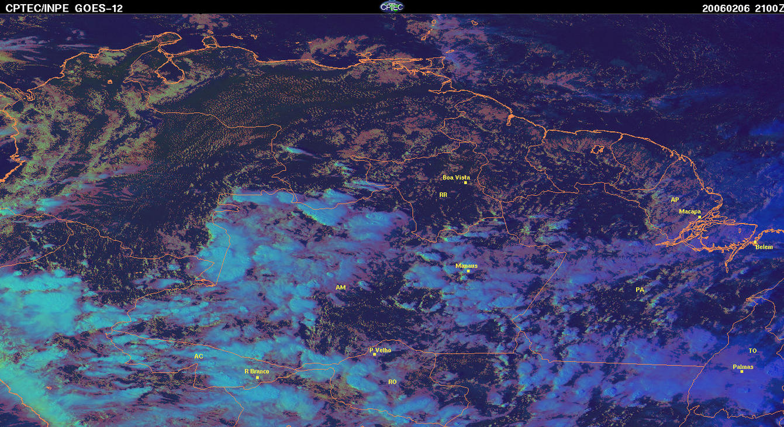Click the Boa Vista city label
The width and height of the screenshot is (784, 427).
(456, 177)
